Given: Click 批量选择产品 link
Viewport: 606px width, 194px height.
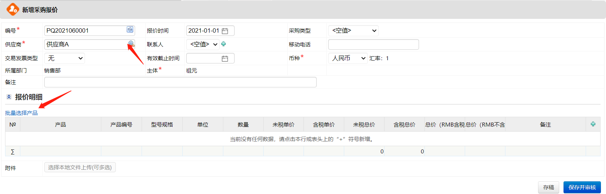Looking at the screenshot, I should point(21,113).
